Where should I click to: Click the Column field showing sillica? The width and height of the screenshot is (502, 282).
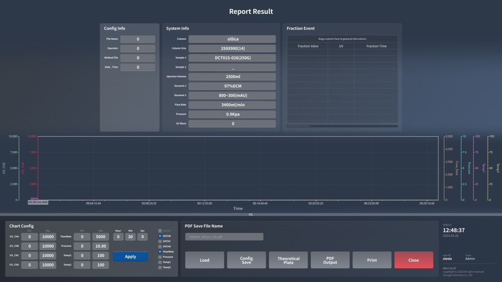(x=232, y=39)
